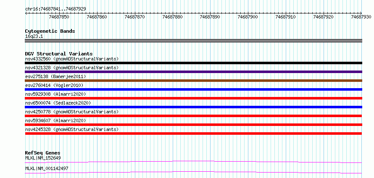Click the gray 16q23.1 cytogenetic band bar
374x178 pixels.
(x=193, y=41)
